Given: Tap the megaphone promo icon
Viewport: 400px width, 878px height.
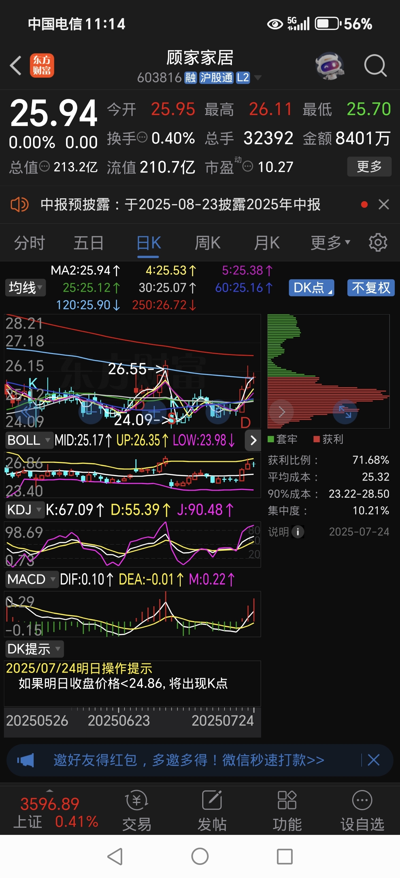Looking at the screenshot, I should tap(25, 760).
